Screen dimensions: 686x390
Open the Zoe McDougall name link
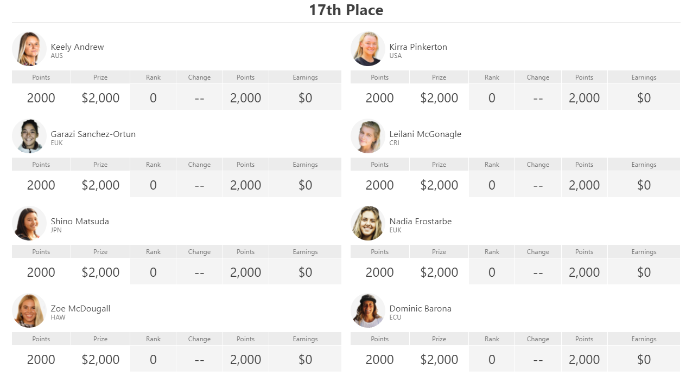[80, 309]
